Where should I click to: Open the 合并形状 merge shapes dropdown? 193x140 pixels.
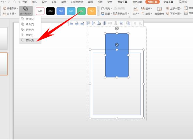(26, 10)
